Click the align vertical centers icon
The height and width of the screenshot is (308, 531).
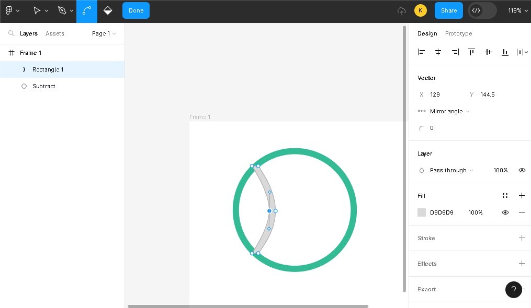[488, 52]
